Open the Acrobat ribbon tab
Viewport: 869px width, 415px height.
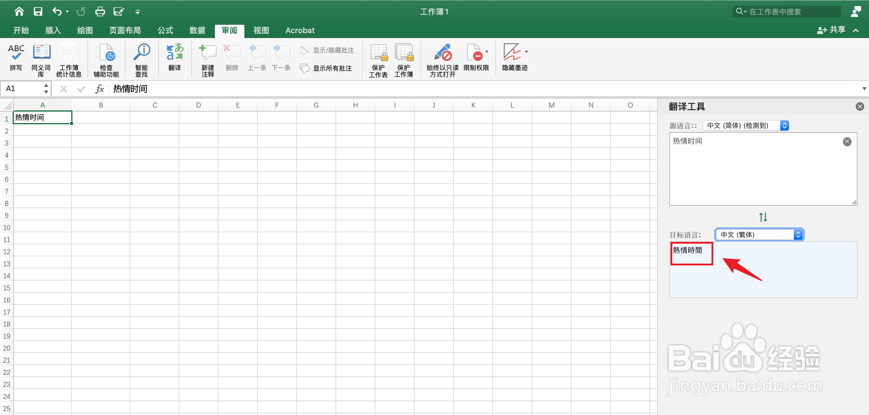tap(300, 30)
